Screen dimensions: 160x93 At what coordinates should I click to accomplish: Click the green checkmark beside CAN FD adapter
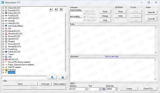click(x=6, y=67)
